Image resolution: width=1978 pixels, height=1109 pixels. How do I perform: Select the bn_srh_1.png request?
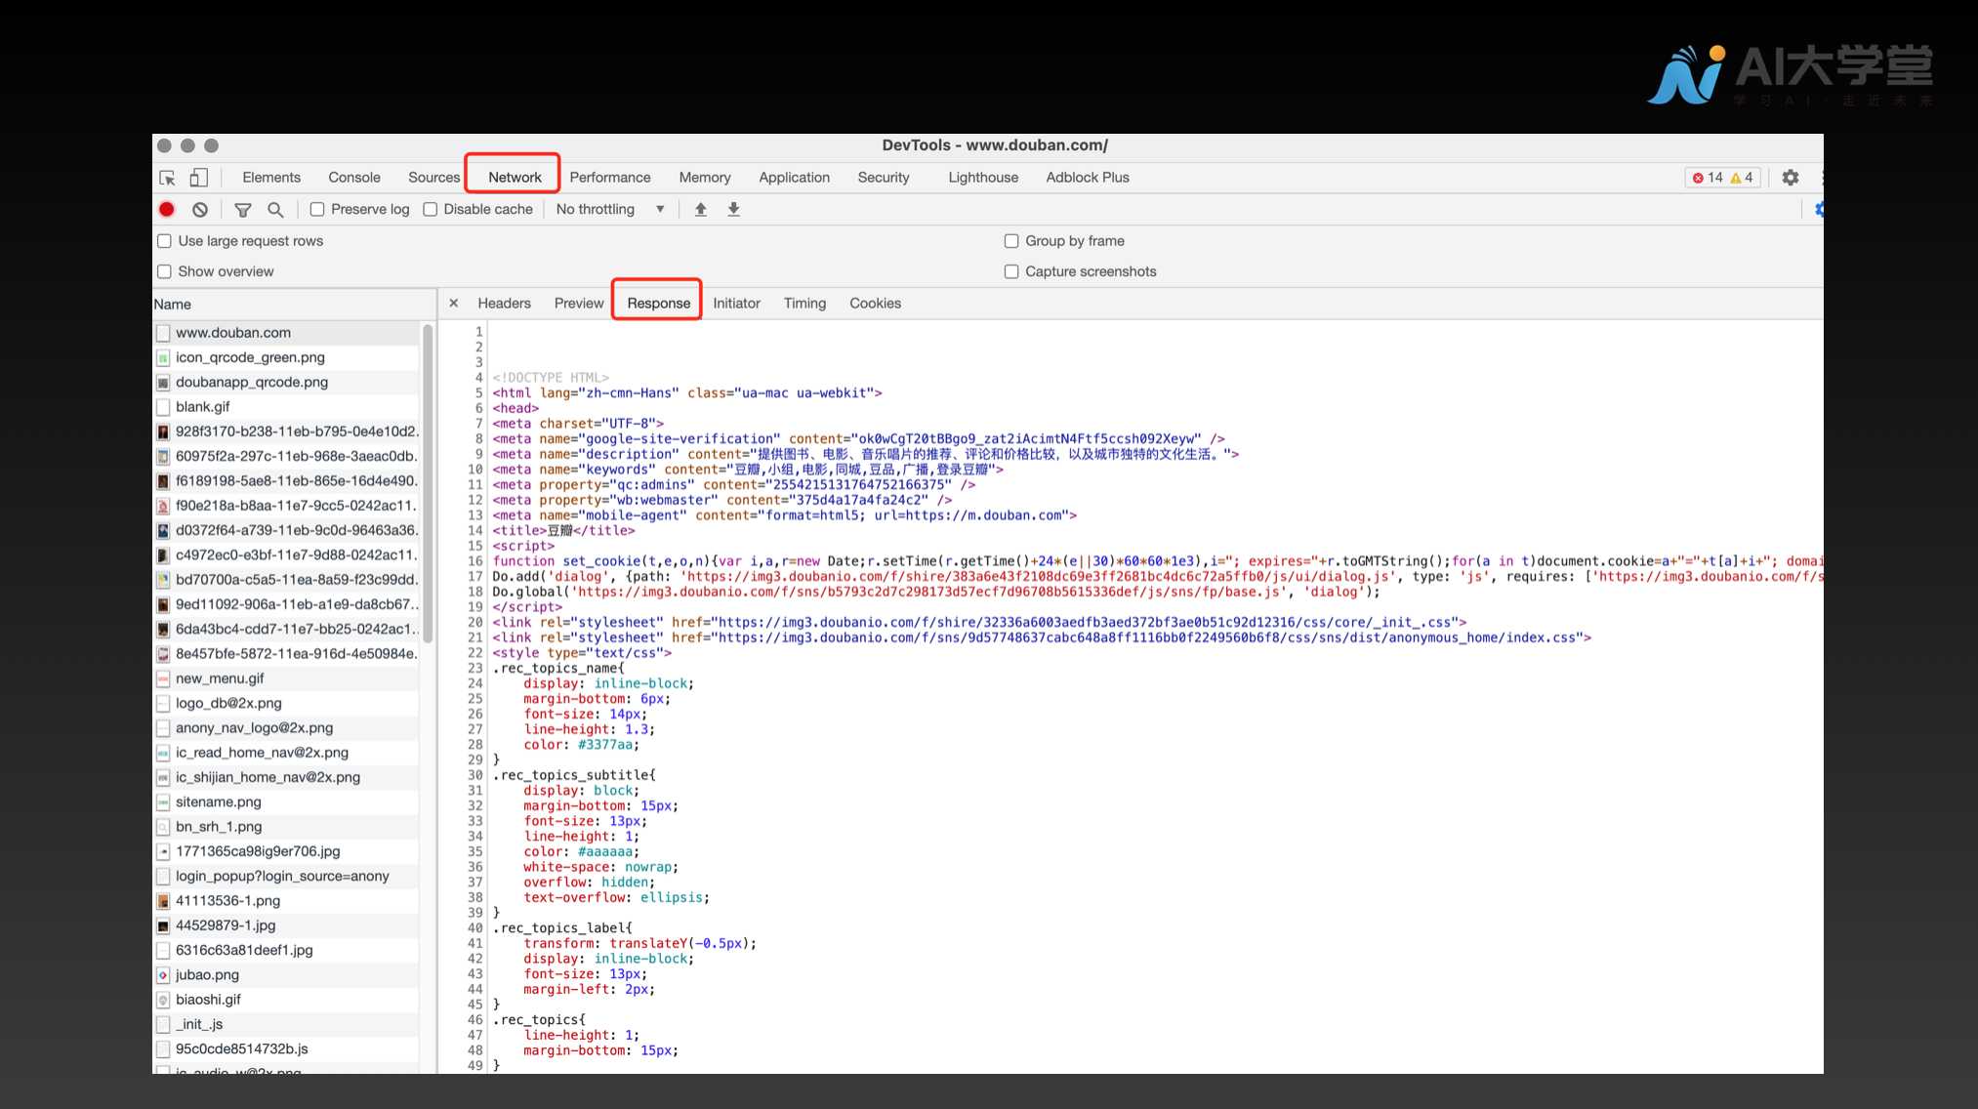pos(287,827)
